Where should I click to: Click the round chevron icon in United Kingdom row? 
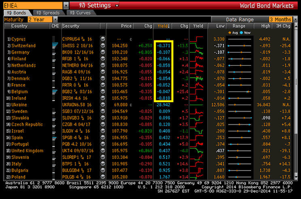[103, 150]
